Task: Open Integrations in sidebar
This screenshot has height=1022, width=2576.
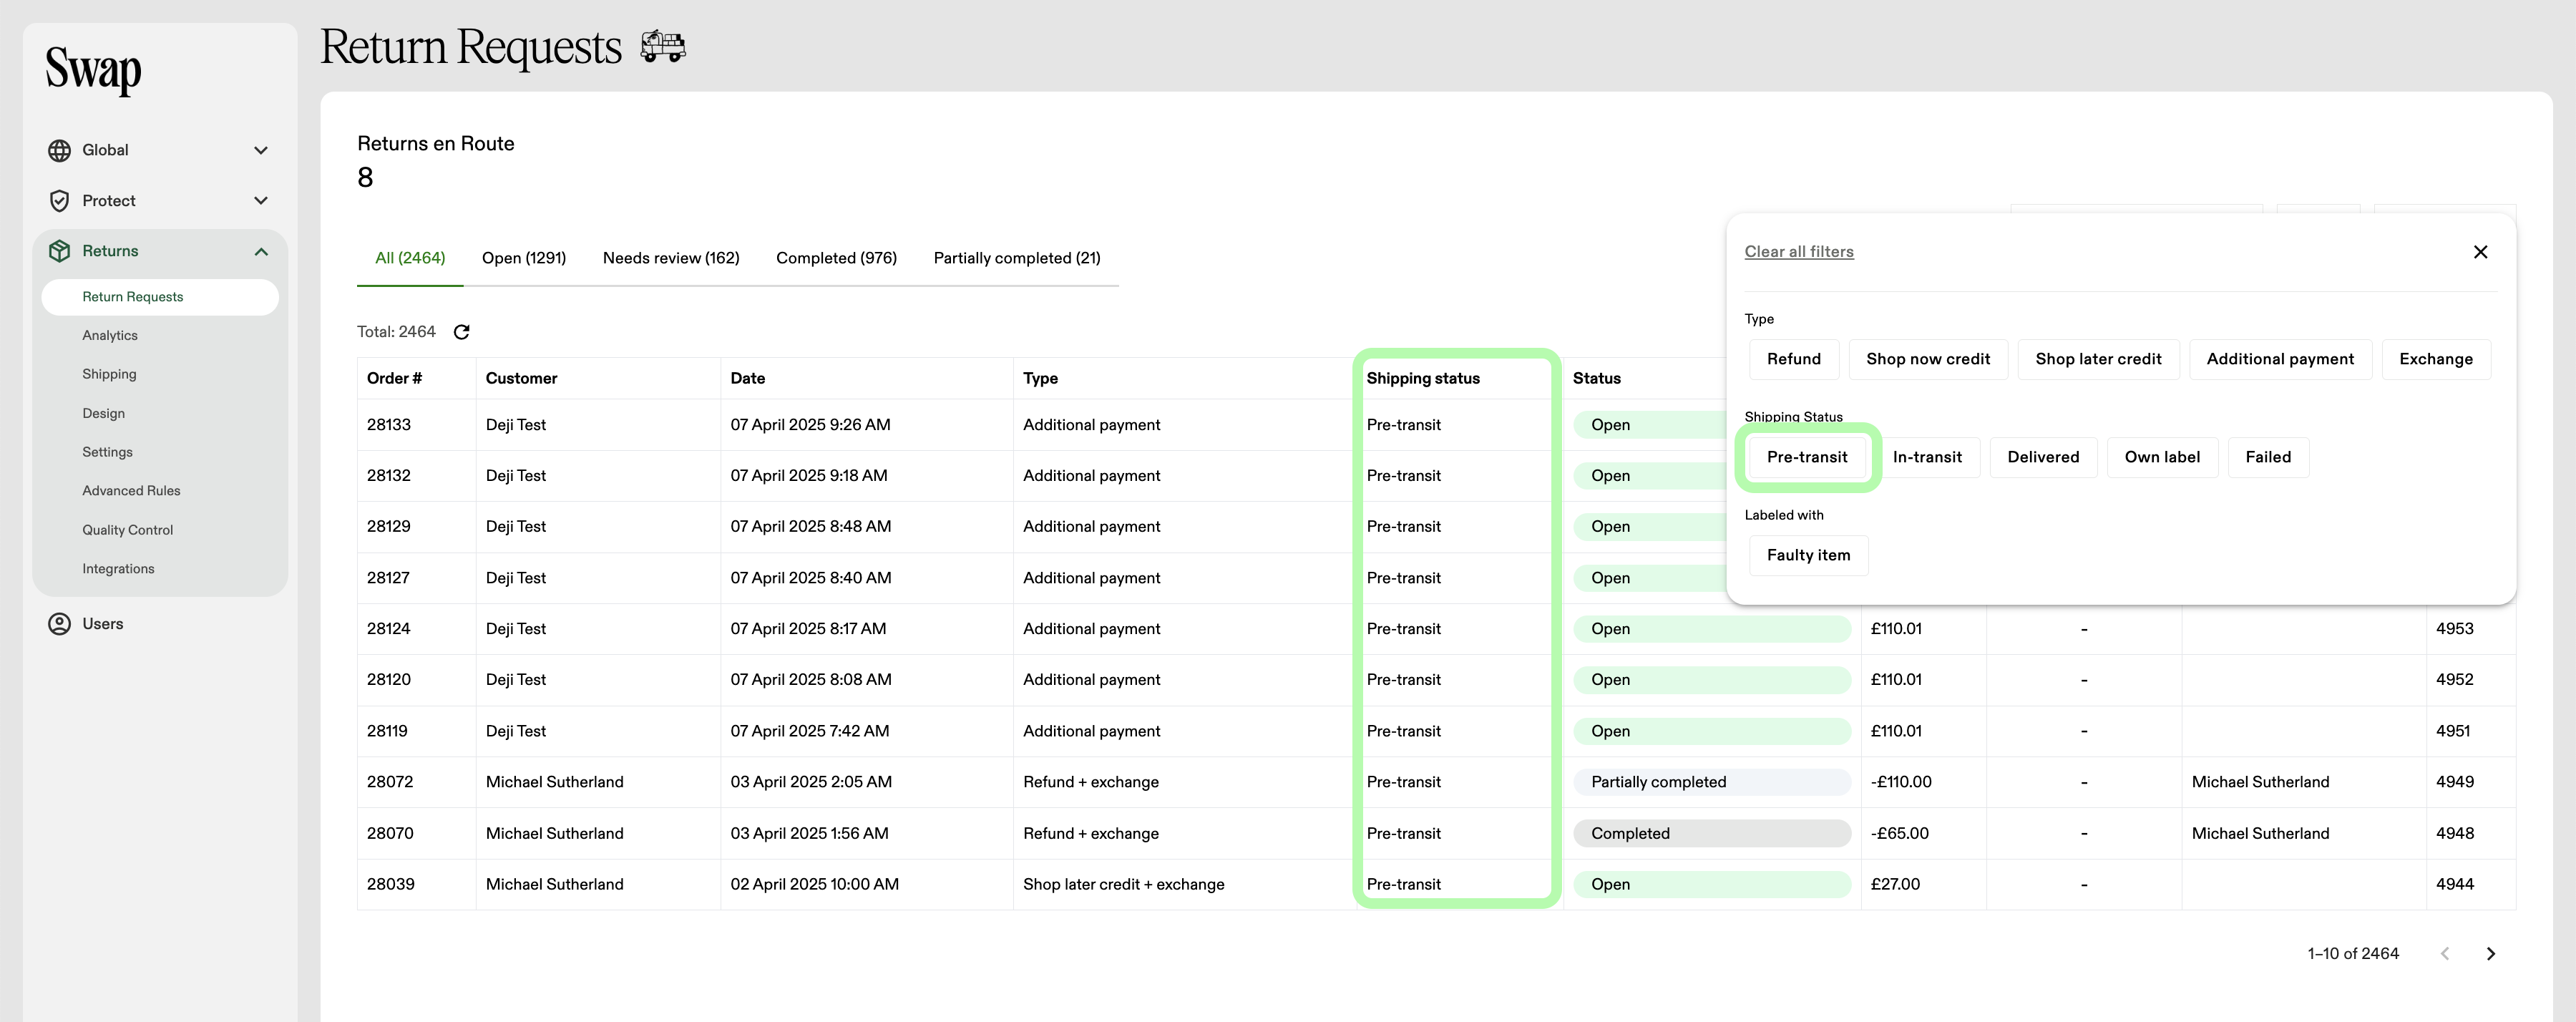Action: [118, 569]
